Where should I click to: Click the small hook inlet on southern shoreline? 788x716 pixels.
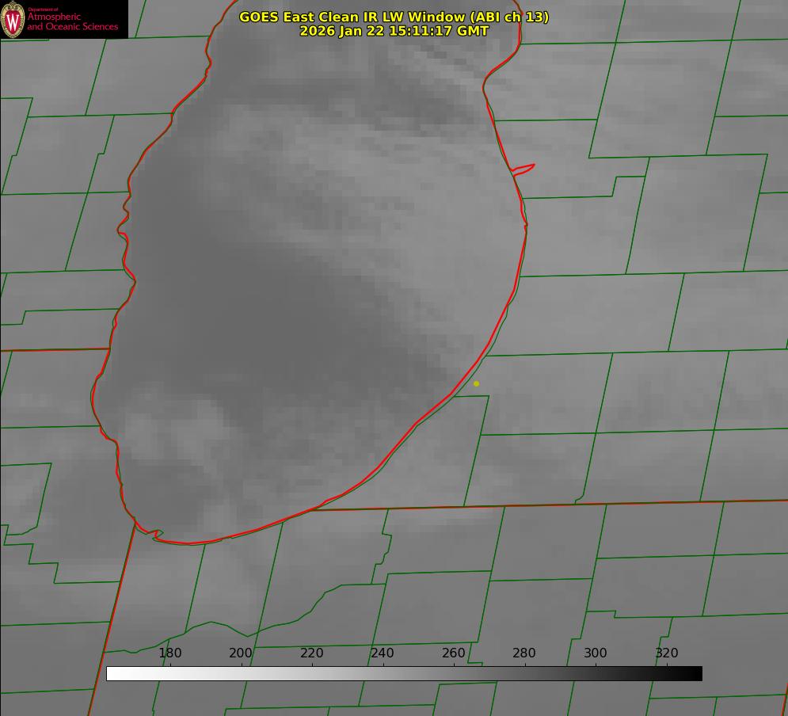[x=156, y=535]
